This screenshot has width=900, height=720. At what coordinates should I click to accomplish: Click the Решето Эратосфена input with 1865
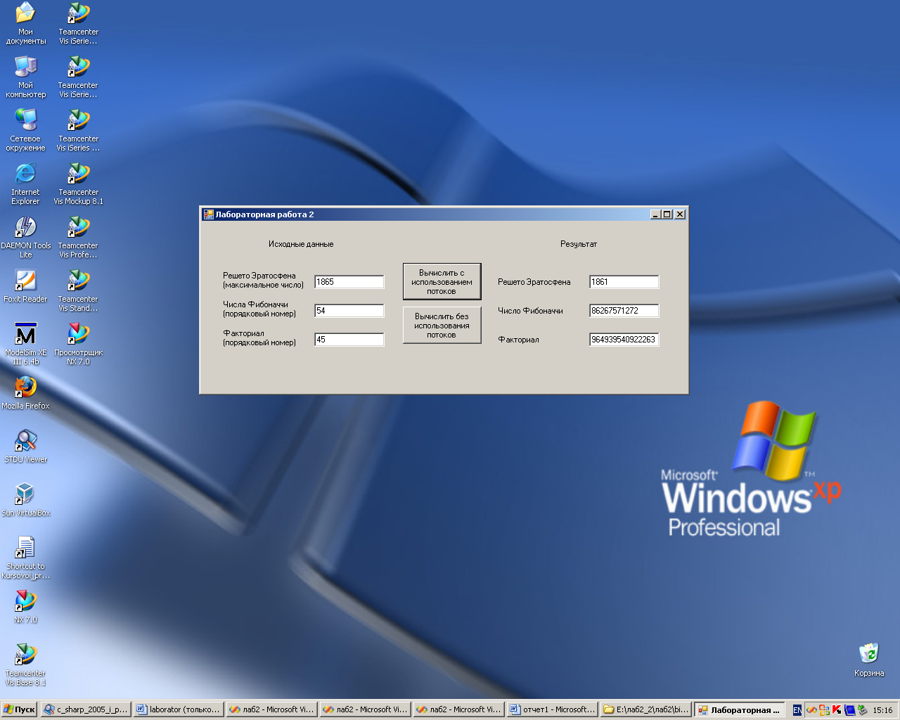(x=349, y=282)
